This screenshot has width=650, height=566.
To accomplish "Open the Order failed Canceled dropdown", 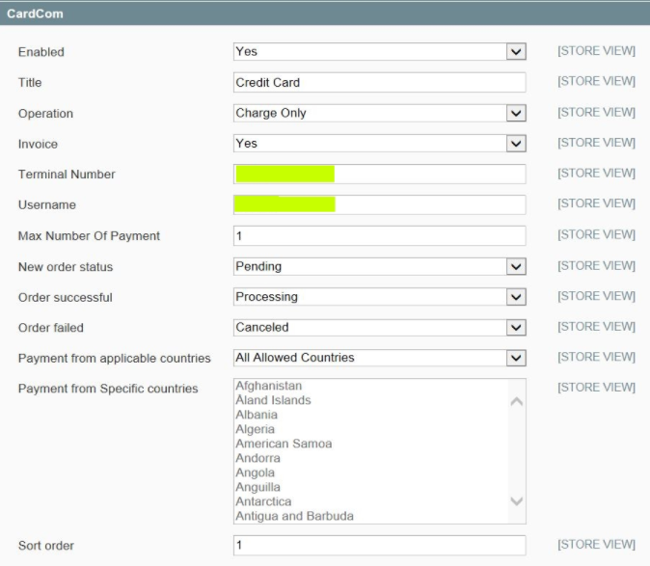I will pyautogui.click(x=379, y=327).
